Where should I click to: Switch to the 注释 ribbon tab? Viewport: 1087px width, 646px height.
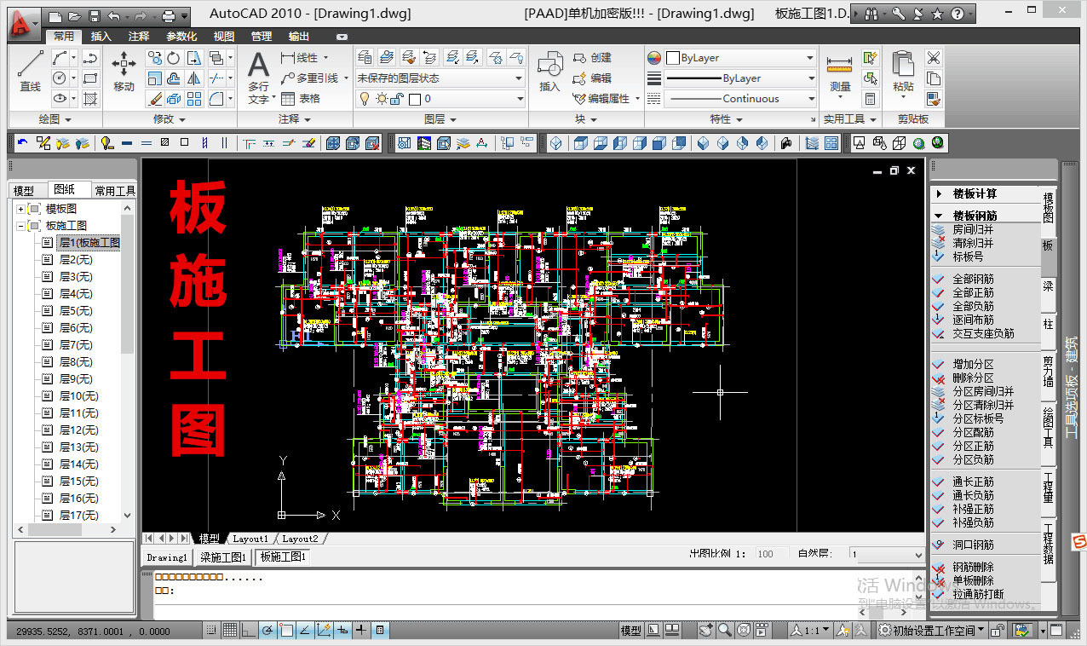pyautogui.click(x=139, y=37)
